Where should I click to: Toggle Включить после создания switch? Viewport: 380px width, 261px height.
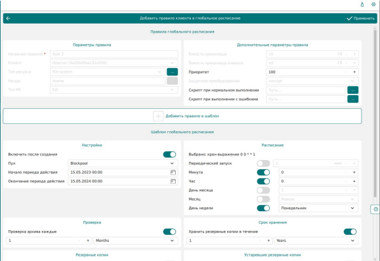coord(169,155)
